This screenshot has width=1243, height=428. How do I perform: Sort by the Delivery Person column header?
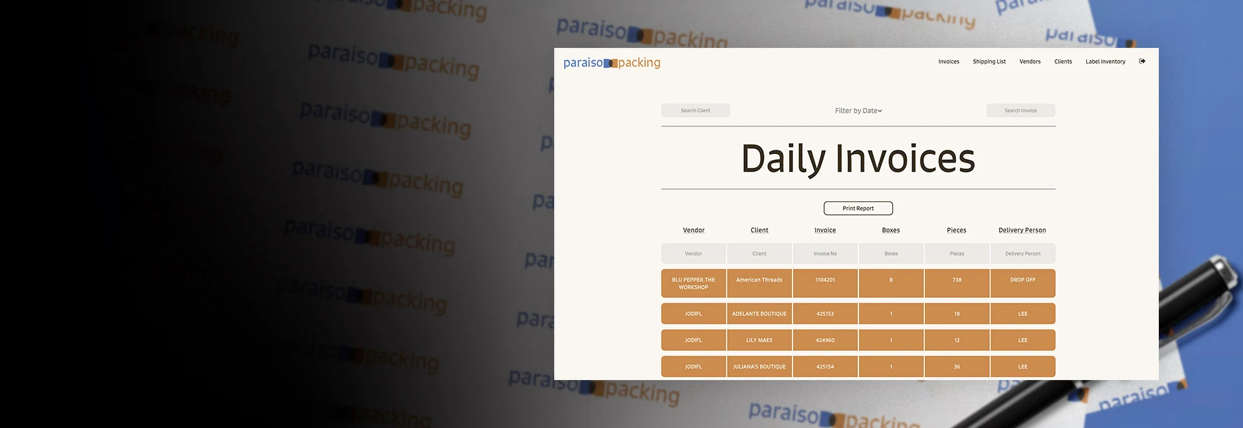tap(1022, 231)
